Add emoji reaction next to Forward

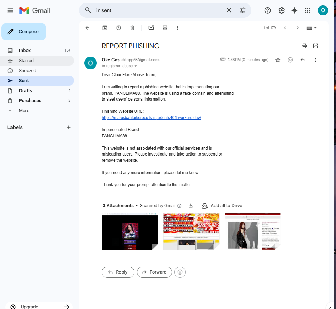pyautogui.click(x=180, y=272)
